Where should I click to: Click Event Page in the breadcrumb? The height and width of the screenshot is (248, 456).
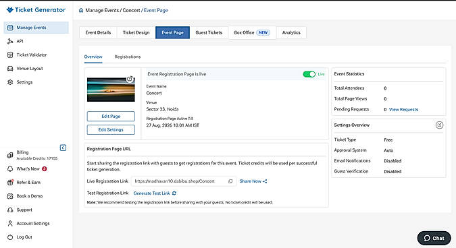156,10
